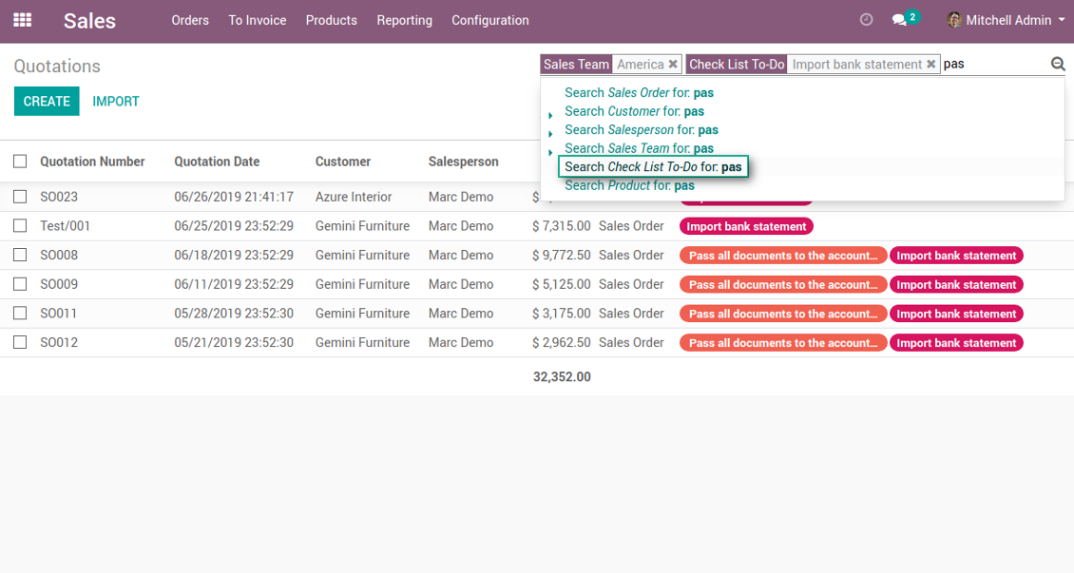Open the conversations chat bubble icon

click(x=899, y=20)
